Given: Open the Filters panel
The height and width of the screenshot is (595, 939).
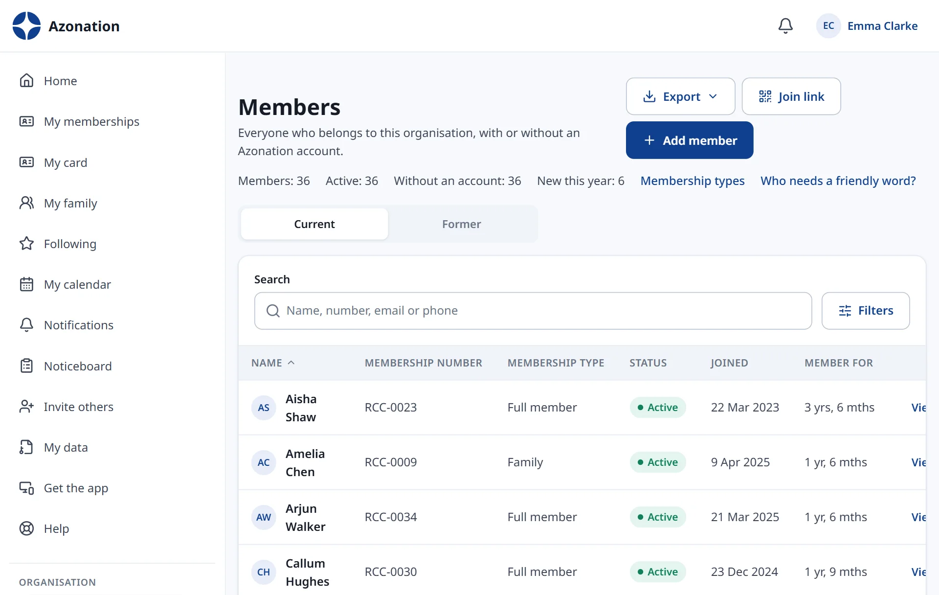Looking at the screenshot, I should point(866,311).
